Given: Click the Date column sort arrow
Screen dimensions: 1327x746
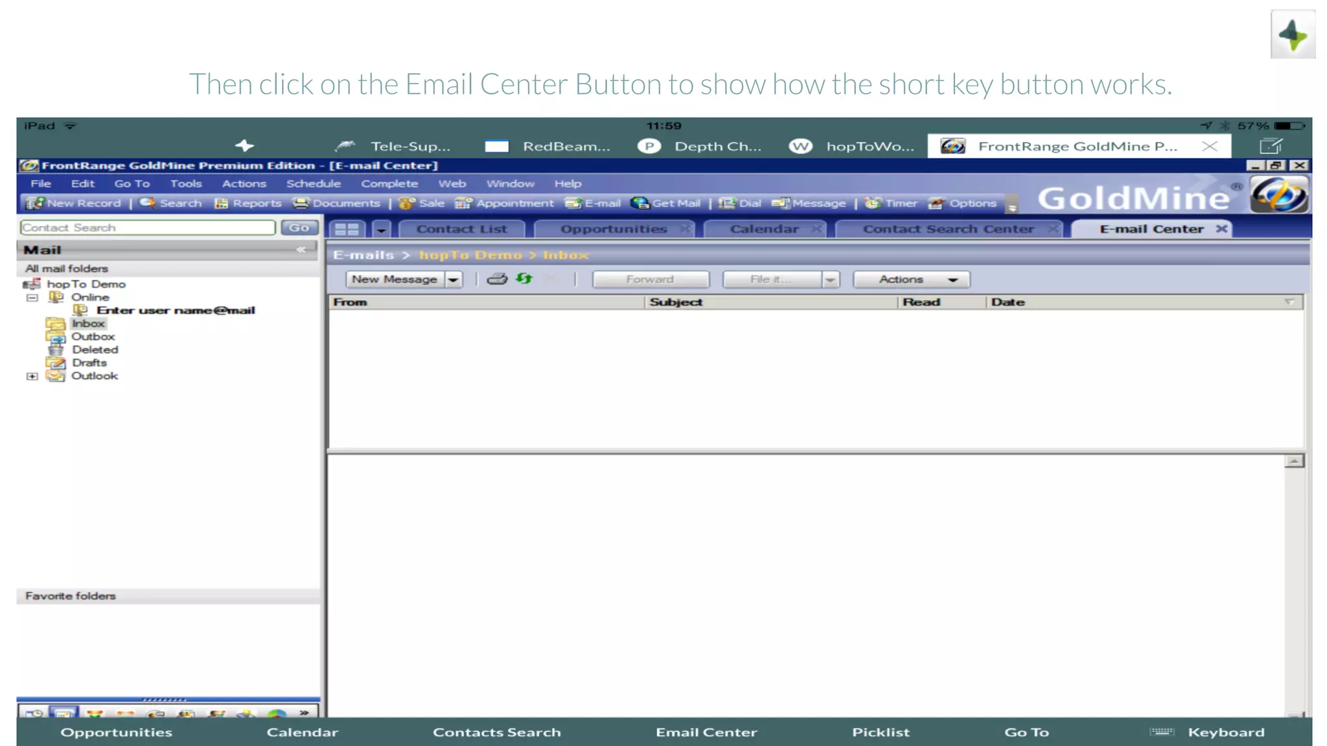Looking at the screenshot, I should pos(1289,302).
